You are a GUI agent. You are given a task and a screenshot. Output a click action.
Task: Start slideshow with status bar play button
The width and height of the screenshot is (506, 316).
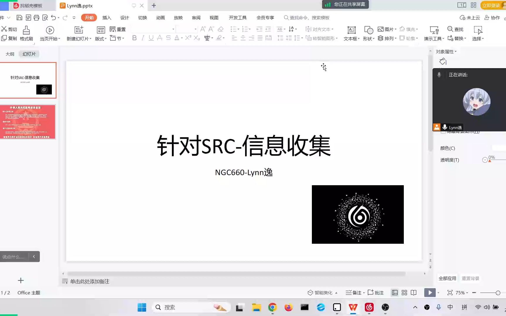pos(430,293)
